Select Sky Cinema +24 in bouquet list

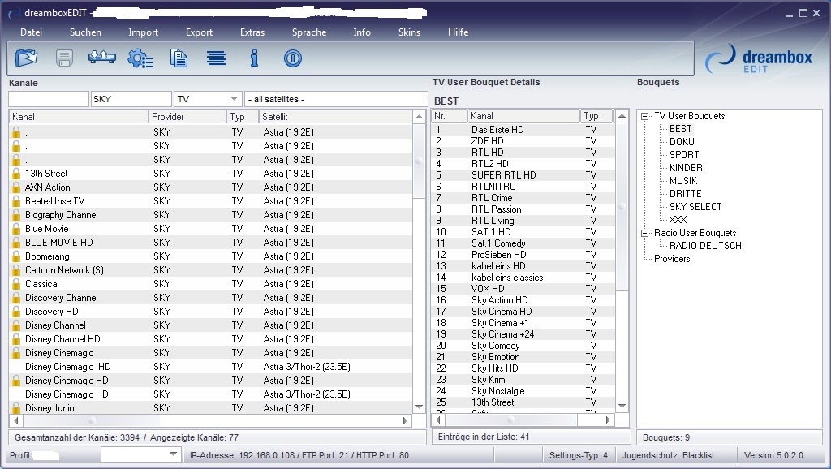click(x=523, y=333)
